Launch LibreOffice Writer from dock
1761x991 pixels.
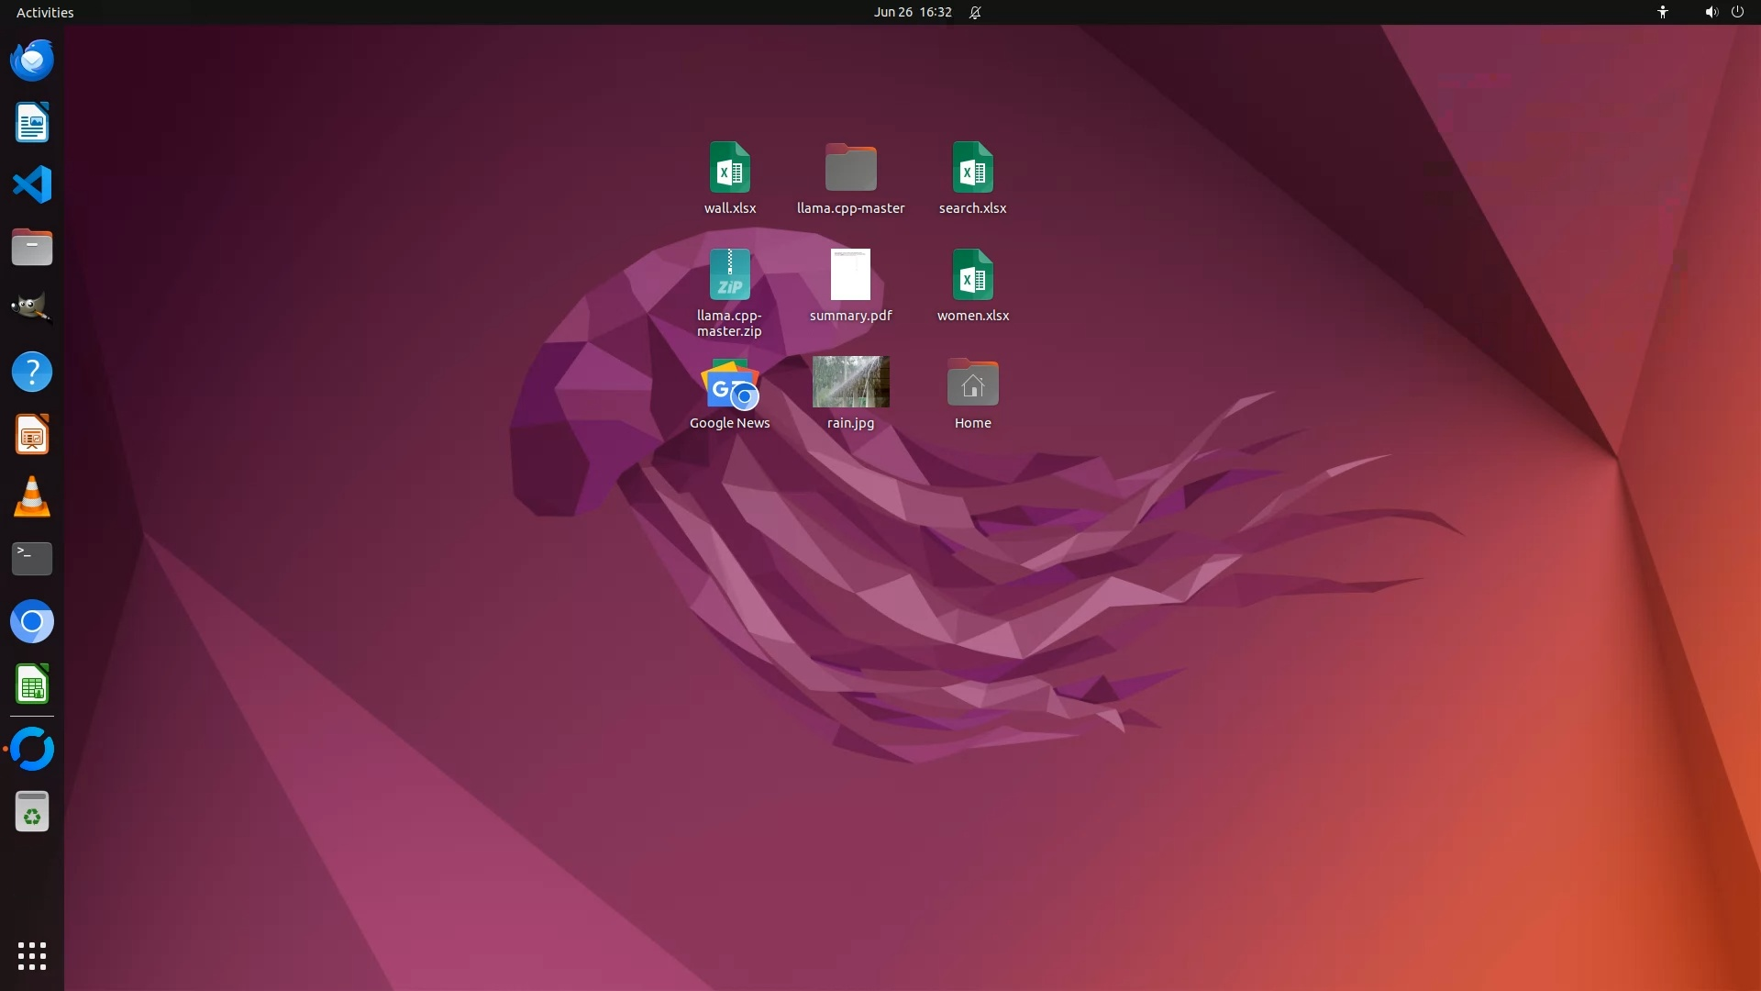32,123
